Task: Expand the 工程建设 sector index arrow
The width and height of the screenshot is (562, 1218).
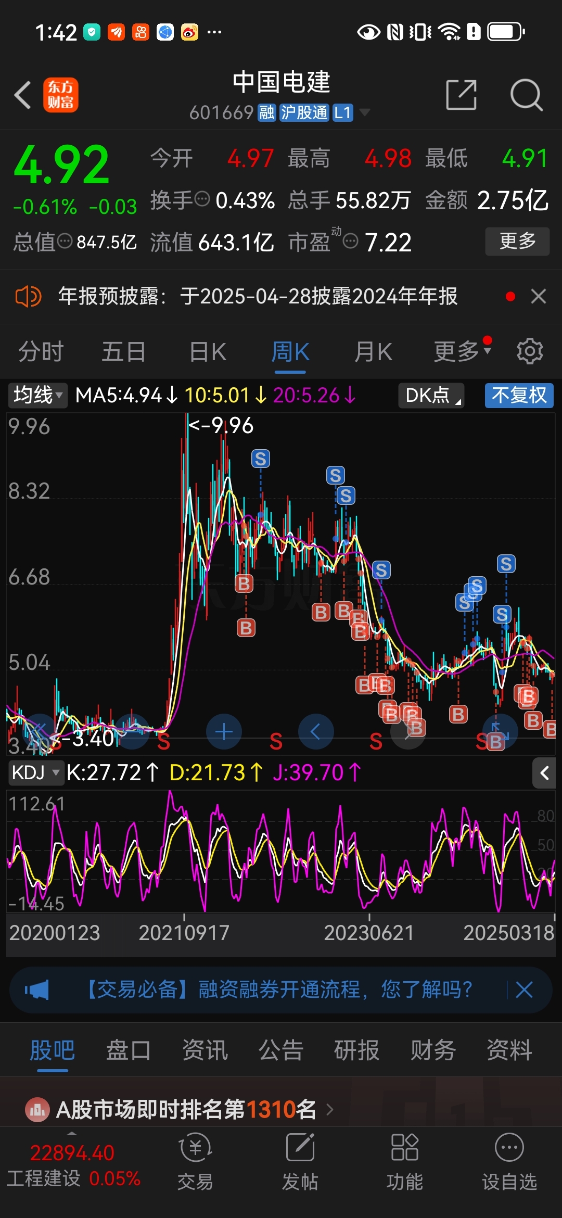Action: pyautogui.click(x=72, y=1134)
